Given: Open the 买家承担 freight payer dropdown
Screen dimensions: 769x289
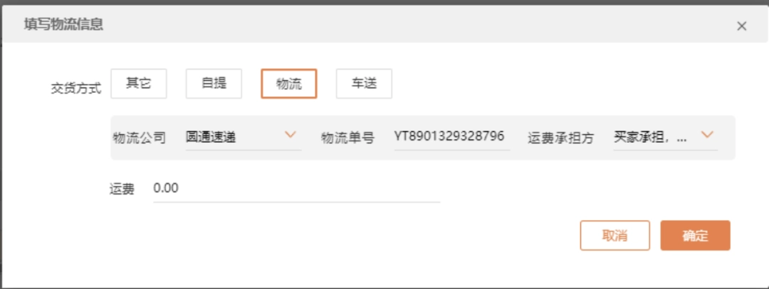Looking at the screenshot, I should 666,137.
